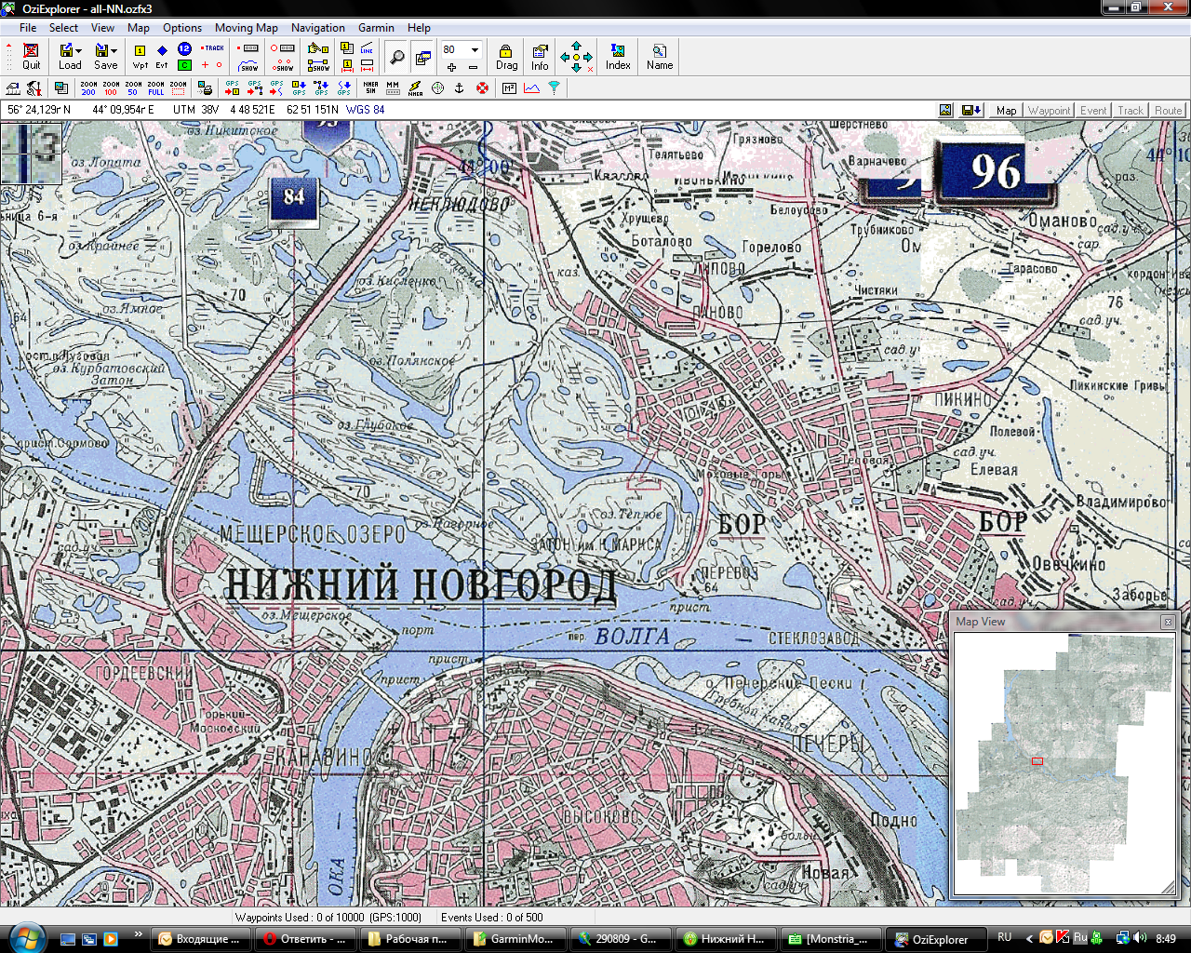1191x953 pixels.
Task: Open the Info tool
Action: pyautogui.click(x=540, y=56)
